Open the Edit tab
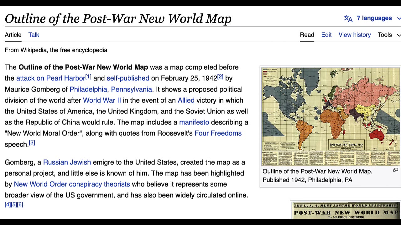The image size is (401, 225). pyautogui.click(x=326, y=35)
